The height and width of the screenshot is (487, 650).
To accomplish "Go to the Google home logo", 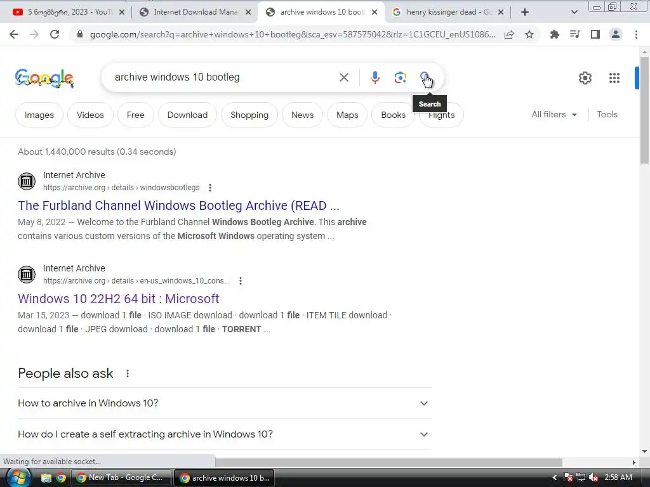I will (x=44, y=78).
